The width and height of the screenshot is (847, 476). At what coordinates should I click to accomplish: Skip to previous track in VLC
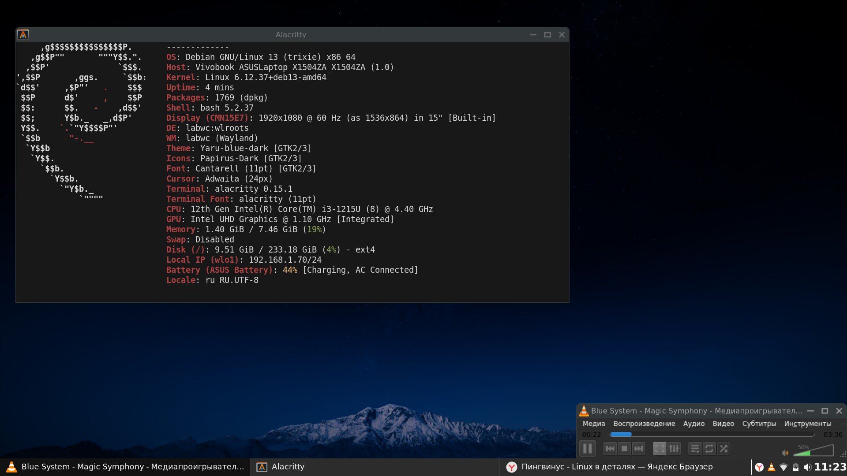(x=610, y=449)
